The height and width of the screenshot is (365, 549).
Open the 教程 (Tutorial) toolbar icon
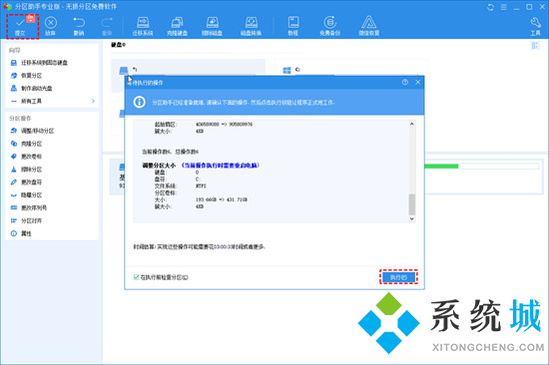tap(293, 26)
